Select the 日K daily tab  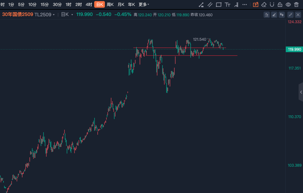click(100, 4)
